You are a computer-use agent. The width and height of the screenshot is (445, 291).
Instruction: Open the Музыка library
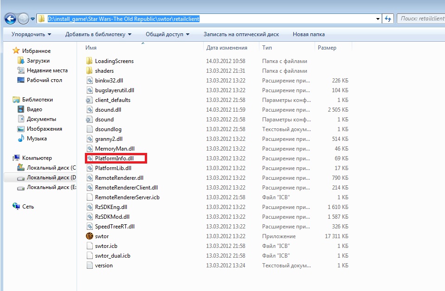pos(37,139)
